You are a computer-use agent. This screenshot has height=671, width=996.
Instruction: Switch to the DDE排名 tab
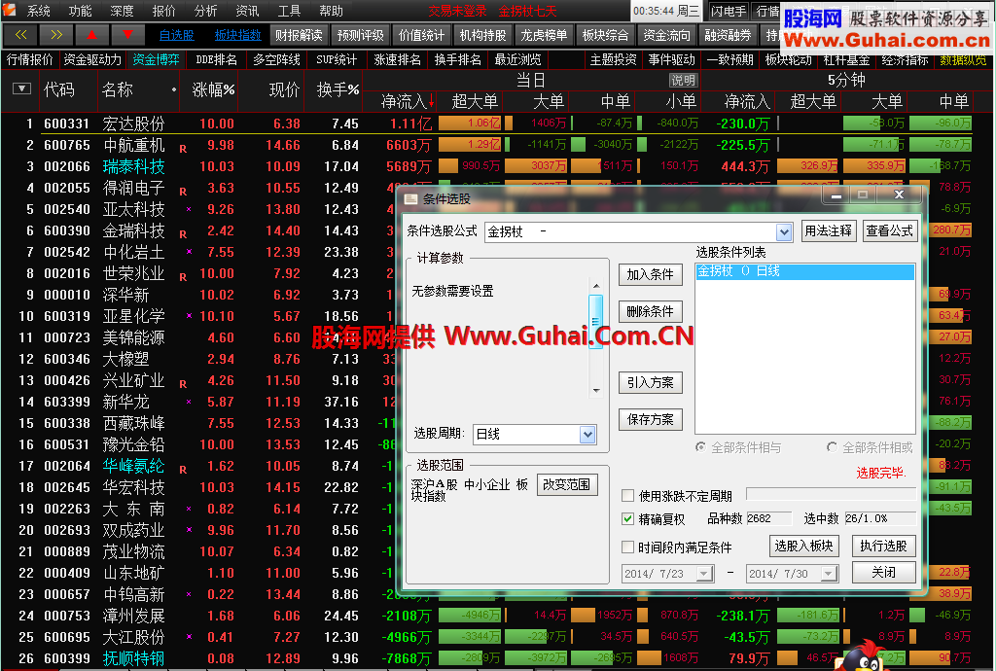pos(216,59)
